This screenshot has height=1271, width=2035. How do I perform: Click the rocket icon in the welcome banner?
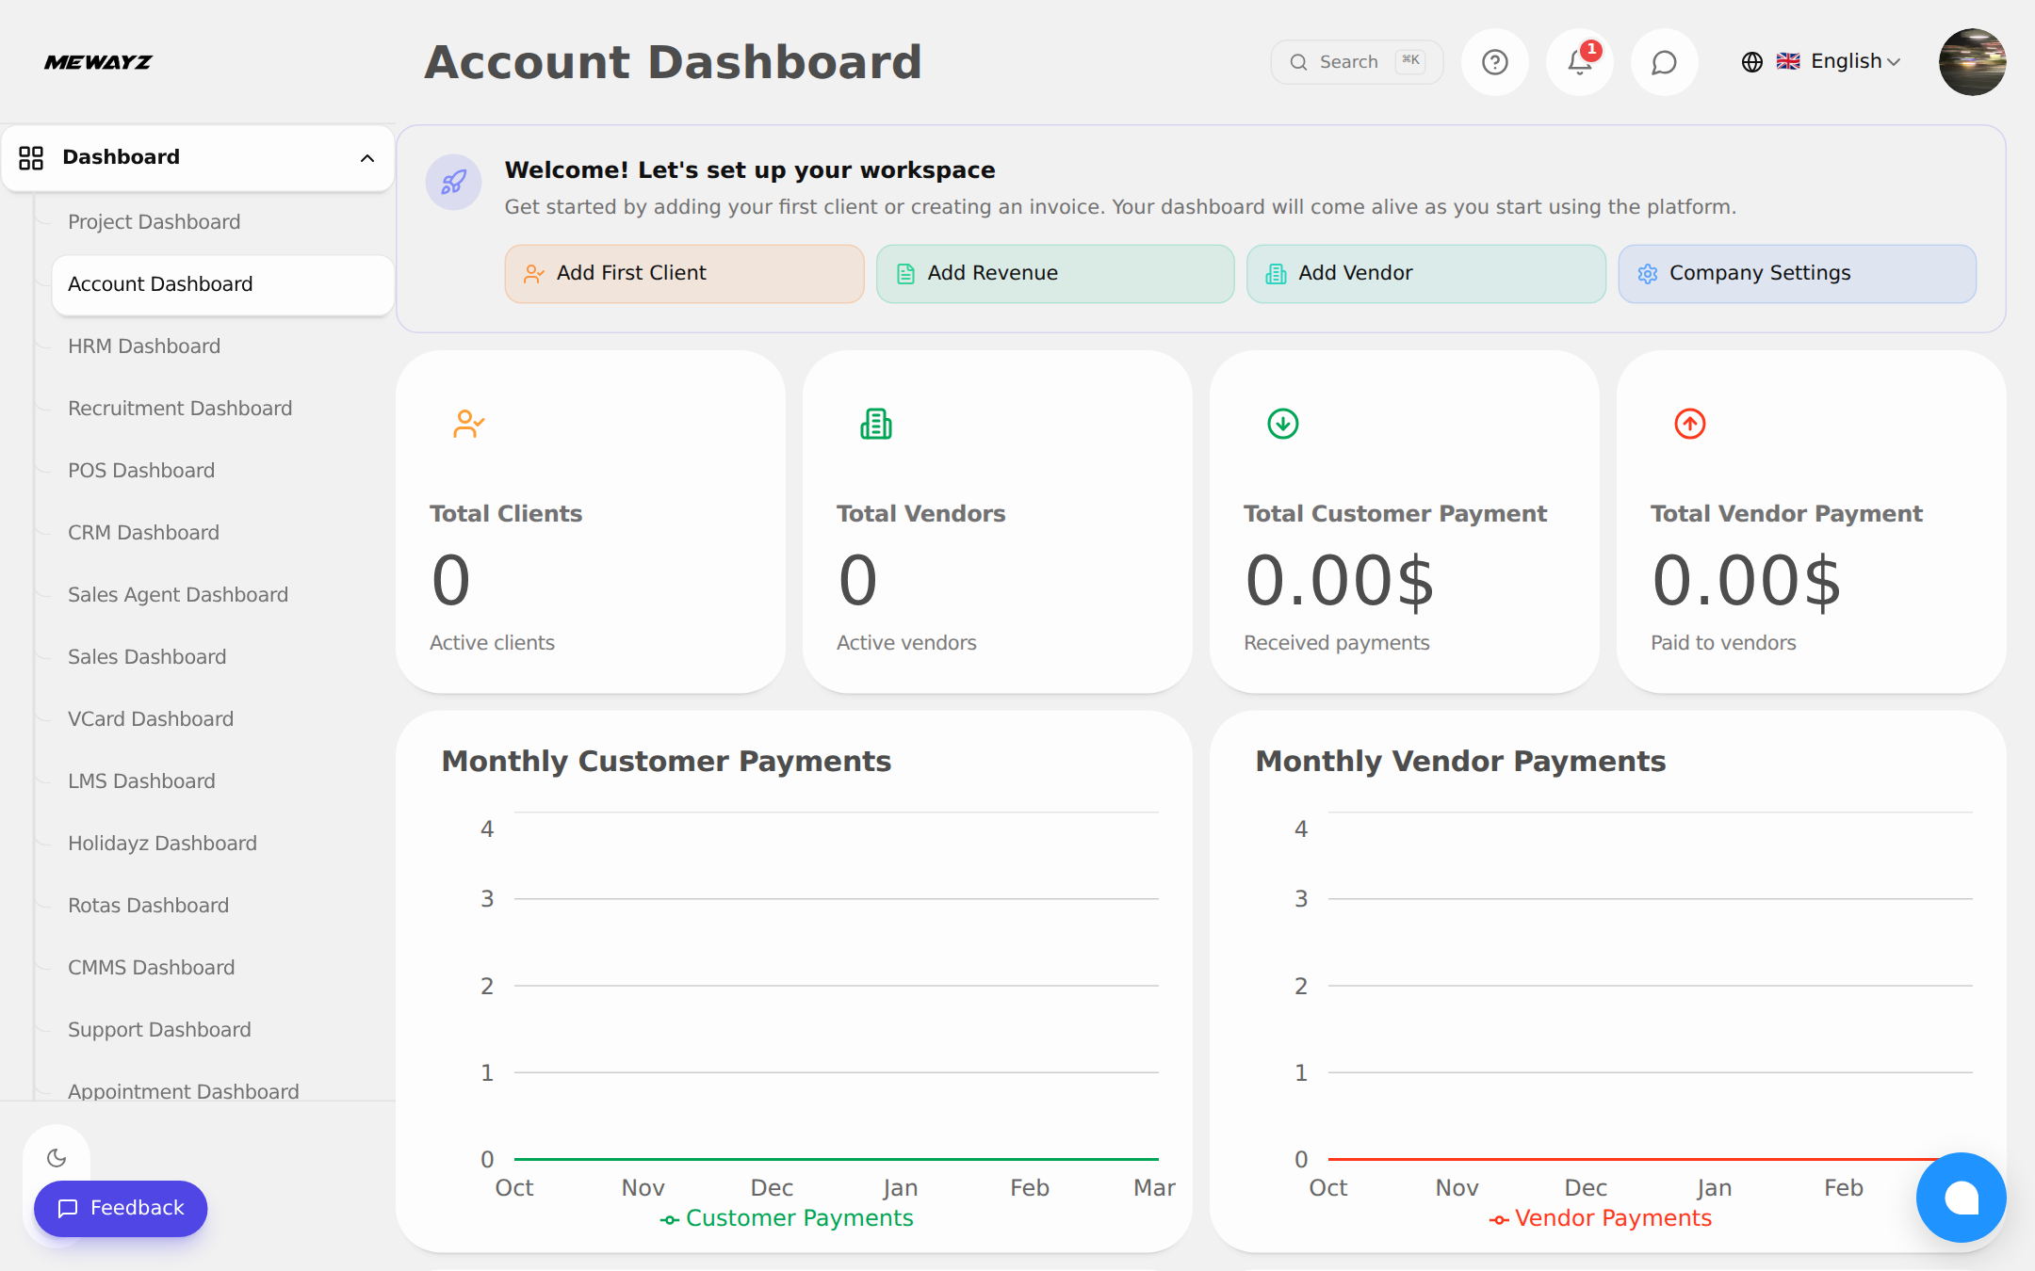point(453,182)
